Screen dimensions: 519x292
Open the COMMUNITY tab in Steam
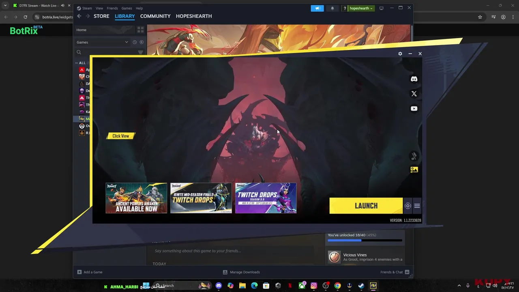click(x=155, y=16)
